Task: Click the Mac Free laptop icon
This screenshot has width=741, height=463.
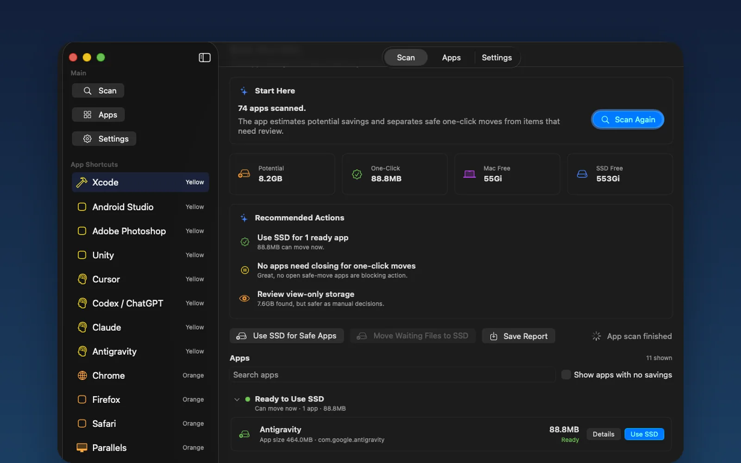Action: click(x=470, y=174)
